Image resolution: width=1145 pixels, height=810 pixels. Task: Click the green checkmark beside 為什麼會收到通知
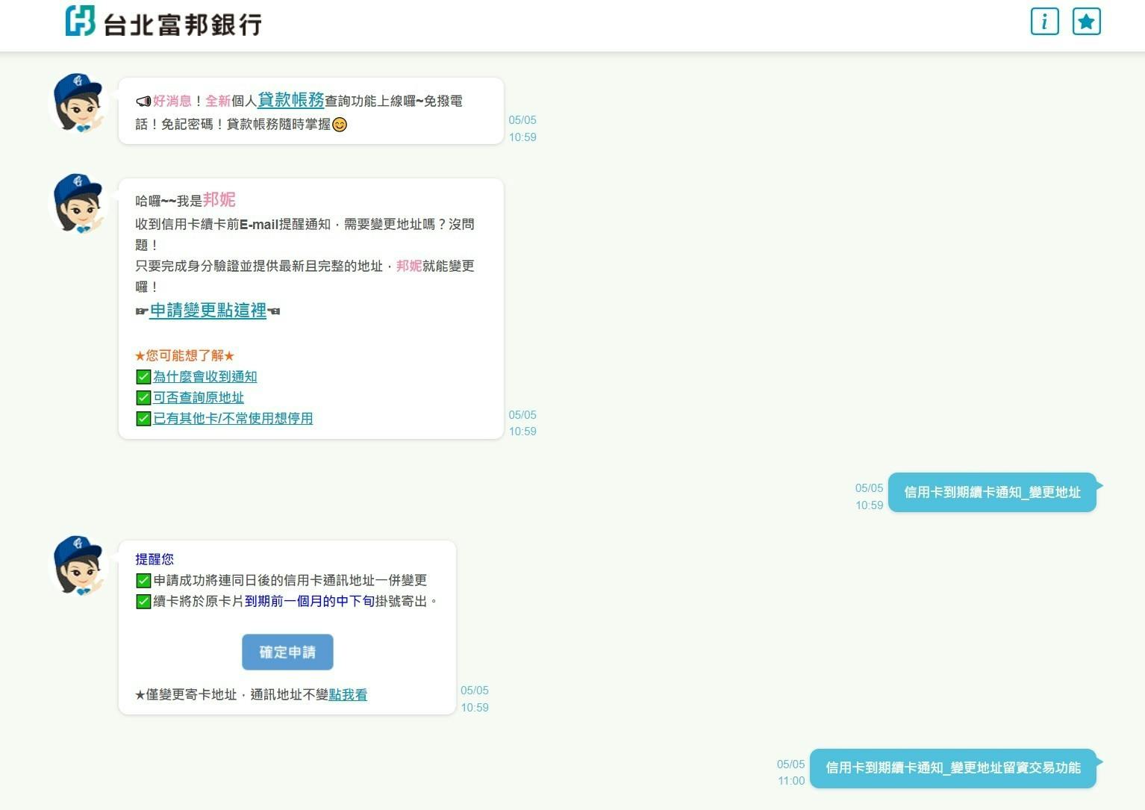[143, 377]
